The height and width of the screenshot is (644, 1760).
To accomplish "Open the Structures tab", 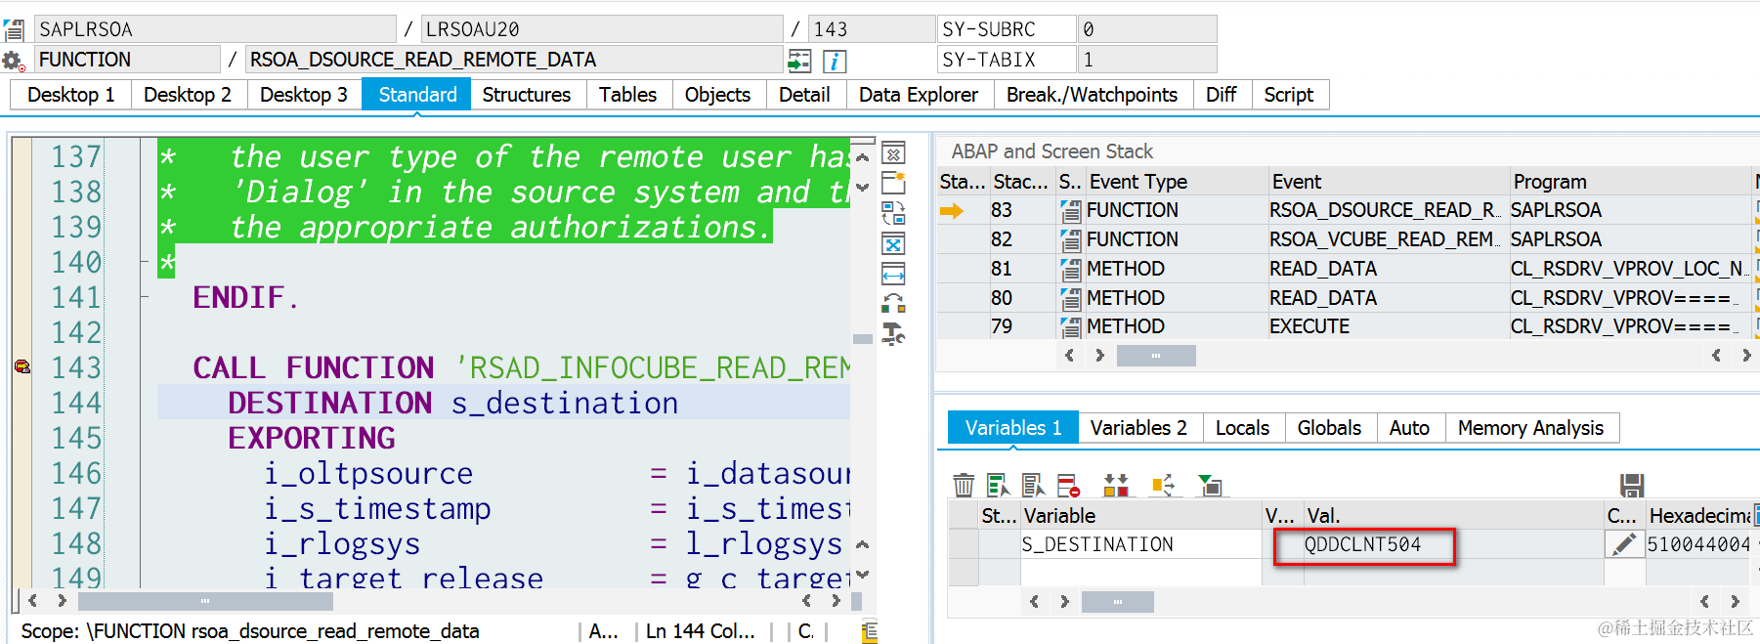I will click(527, 95).
